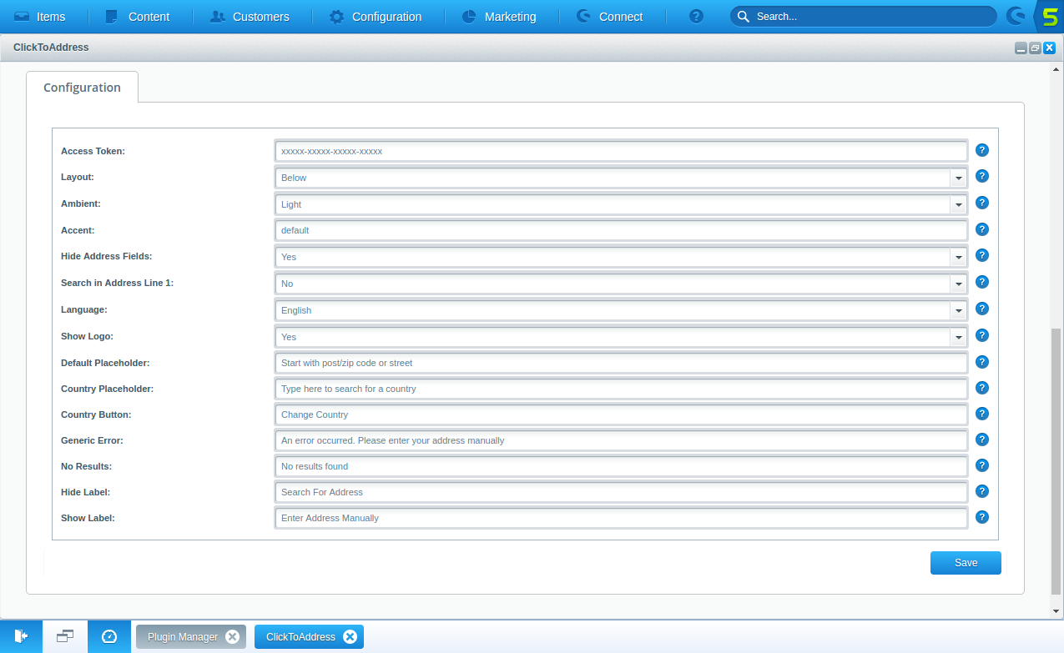Click the scrollbar down arrow
1064x653 pixels.
(1056, 611)
